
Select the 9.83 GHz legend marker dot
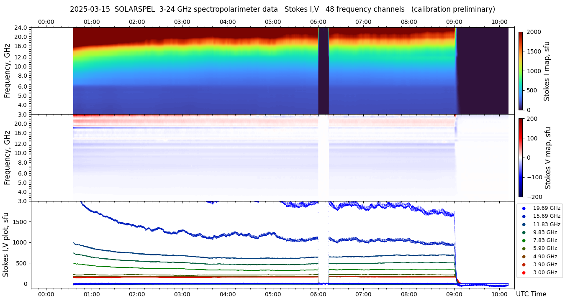524,232
